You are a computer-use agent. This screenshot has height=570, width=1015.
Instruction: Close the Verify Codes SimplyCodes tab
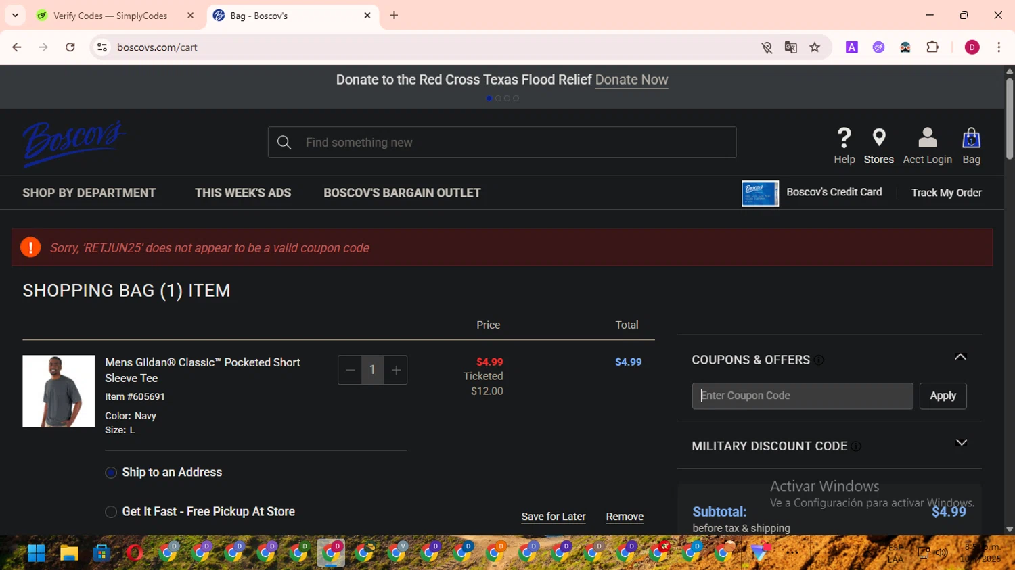coord(190,16)
